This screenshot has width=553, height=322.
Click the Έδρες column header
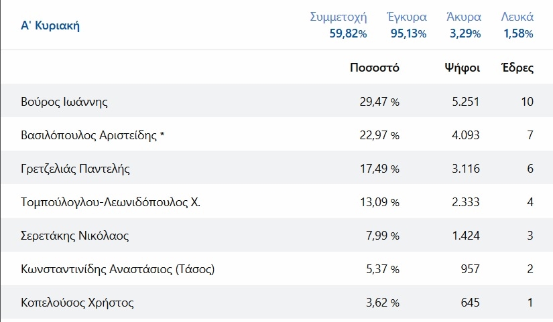pos(517,68)
